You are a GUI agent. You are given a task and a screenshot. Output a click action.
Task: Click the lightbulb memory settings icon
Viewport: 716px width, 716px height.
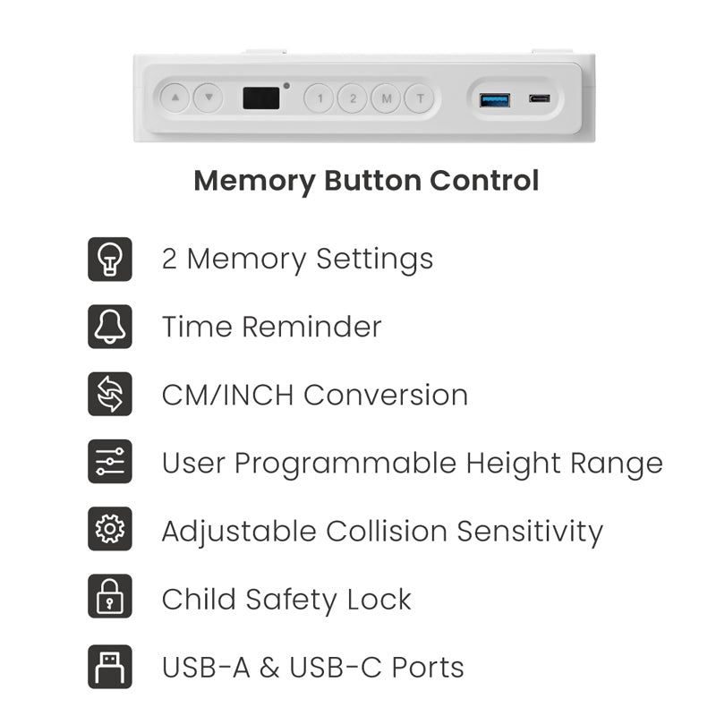(x=110, y=260)
